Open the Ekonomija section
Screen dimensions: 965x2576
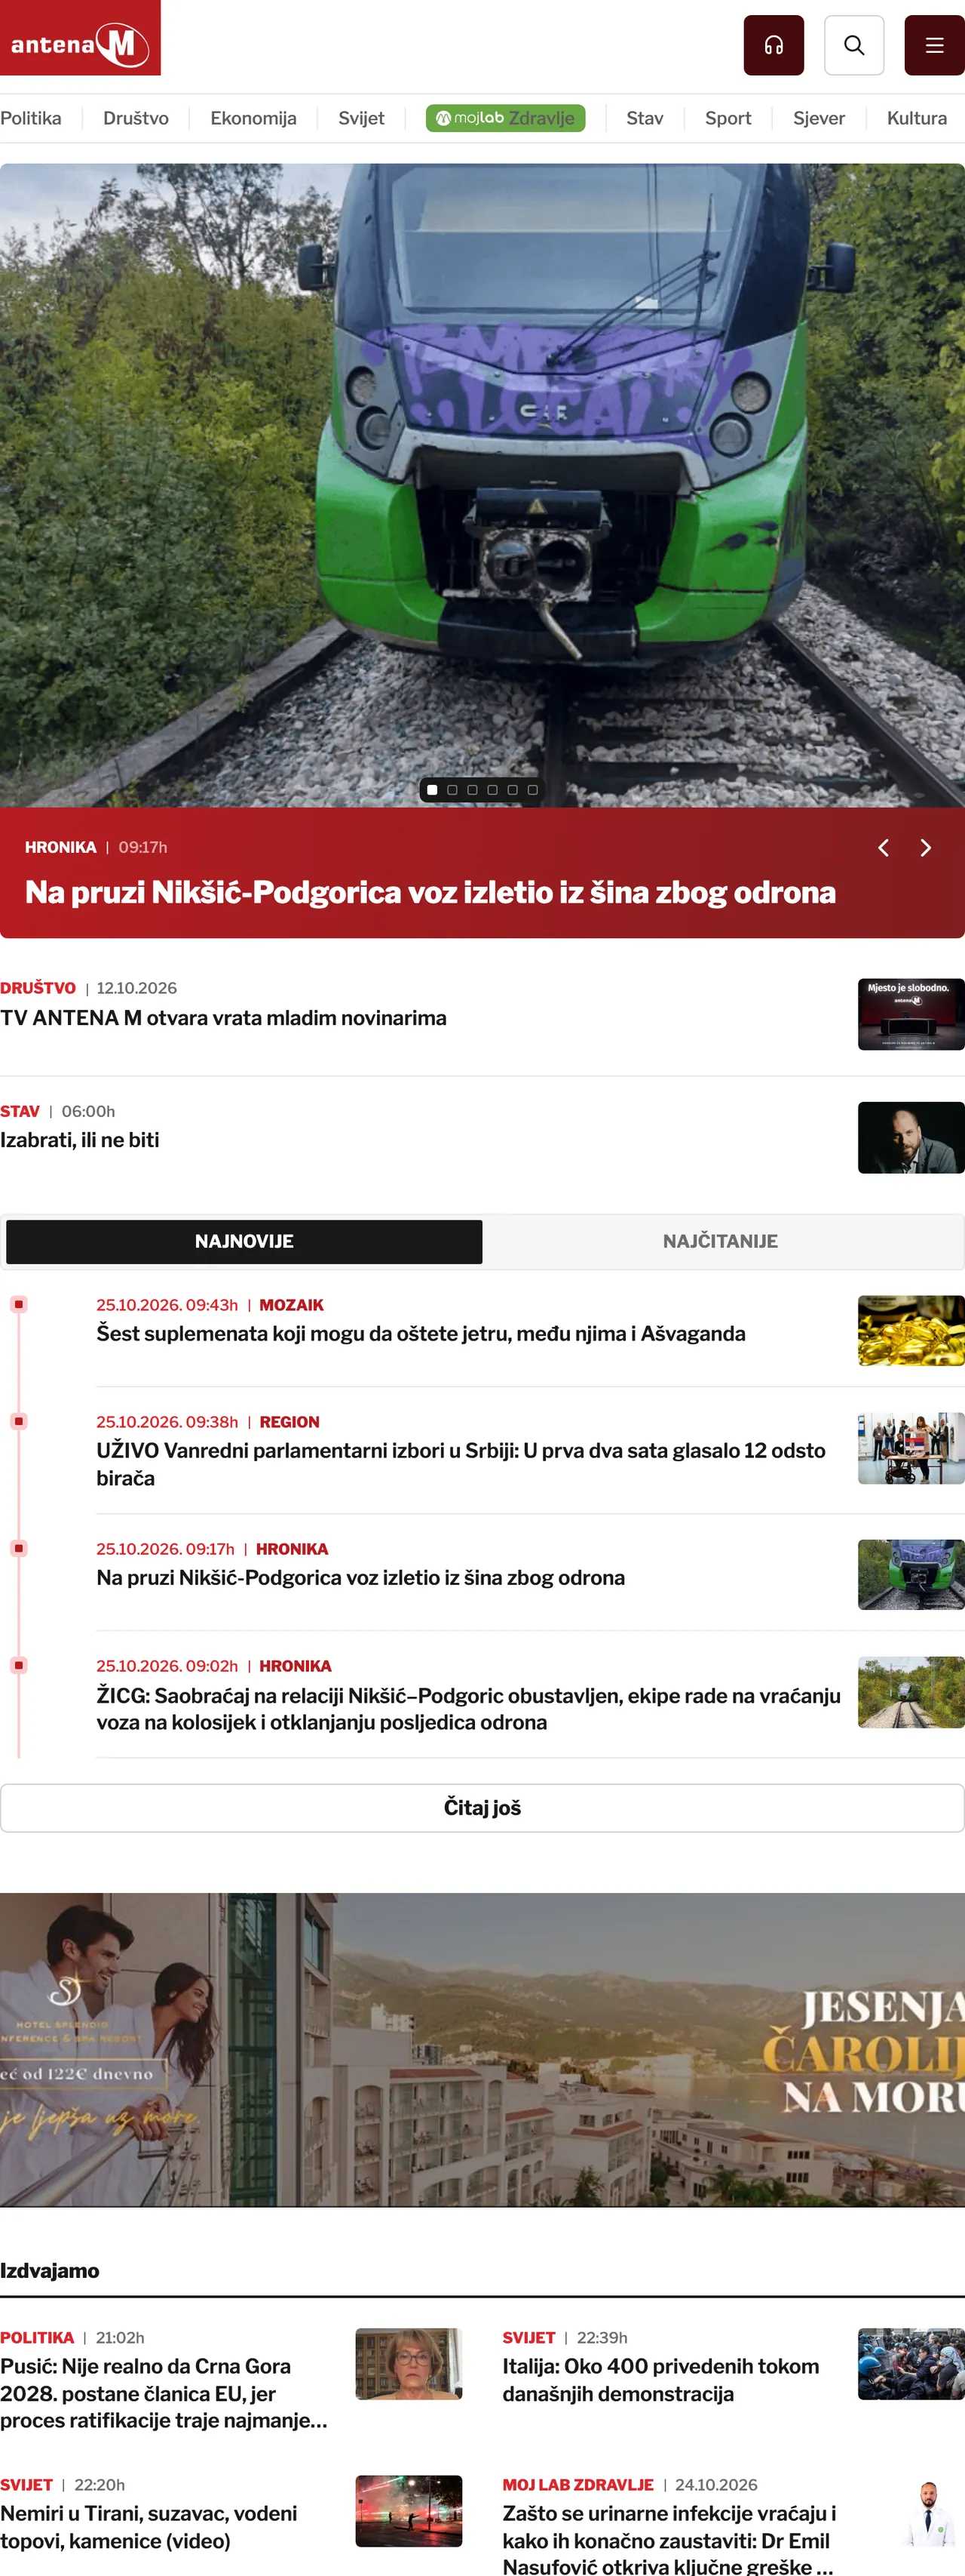(254, 118)
